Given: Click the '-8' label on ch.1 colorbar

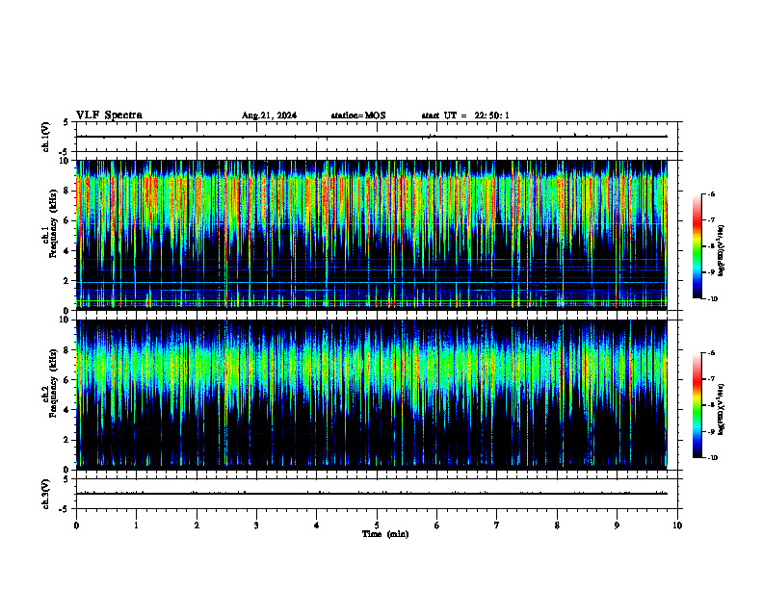Looking at the screenshot, I should pyautogui.click(x=711, y=246).
